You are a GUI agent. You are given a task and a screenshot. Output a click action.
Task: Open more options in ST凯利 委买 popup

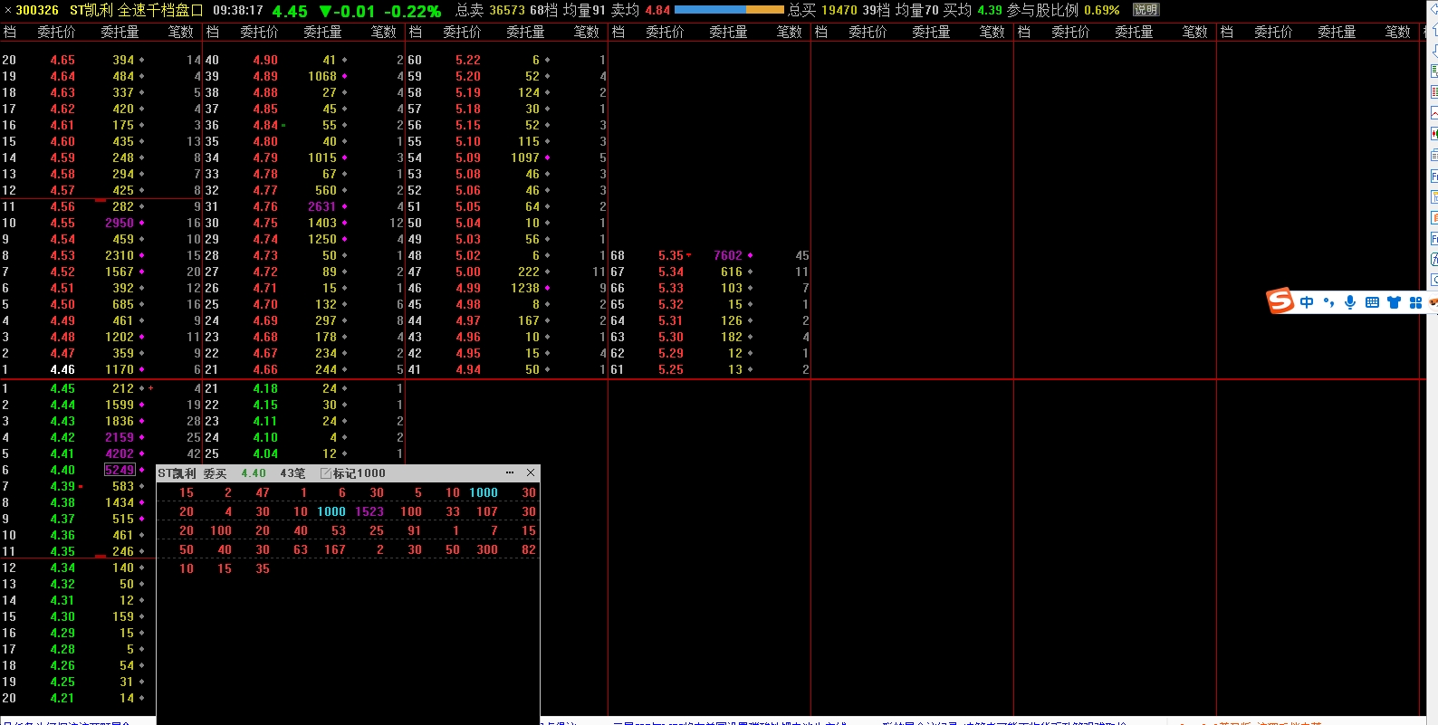(510, 472)
